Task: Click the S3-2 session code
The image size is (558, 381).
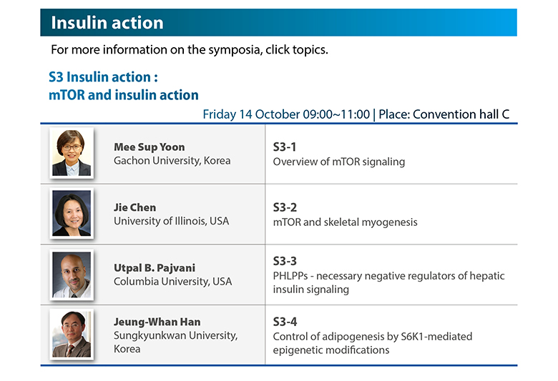Action: pyautogui.click(x=285, y=207)
